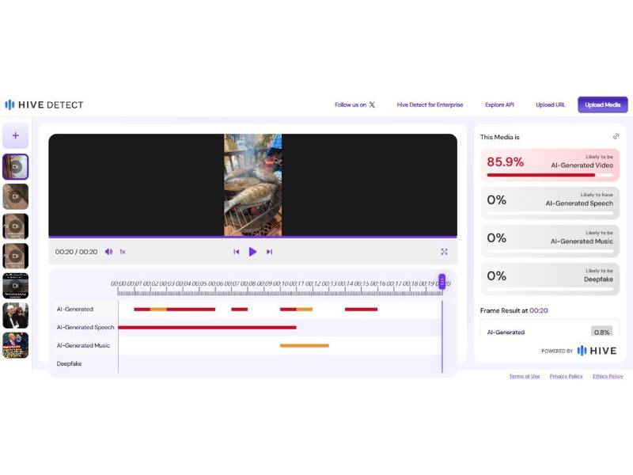
Task: Click the Upload Media button
Action: pos(602,104)
